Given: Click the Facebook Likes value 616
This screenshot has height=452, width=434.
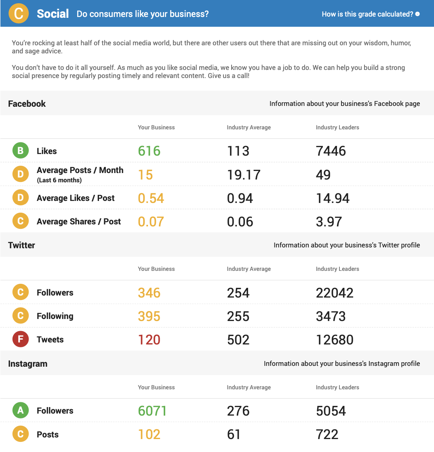Looking at the screenshot, I should click(x=149, y=151).
